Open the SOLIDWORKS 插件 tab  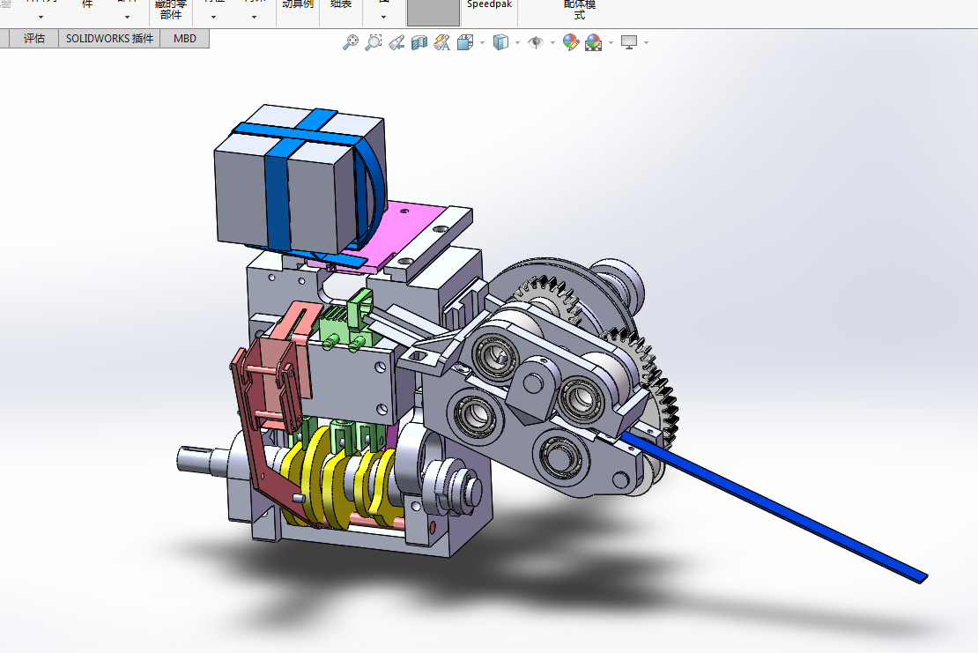coord(110,39)
